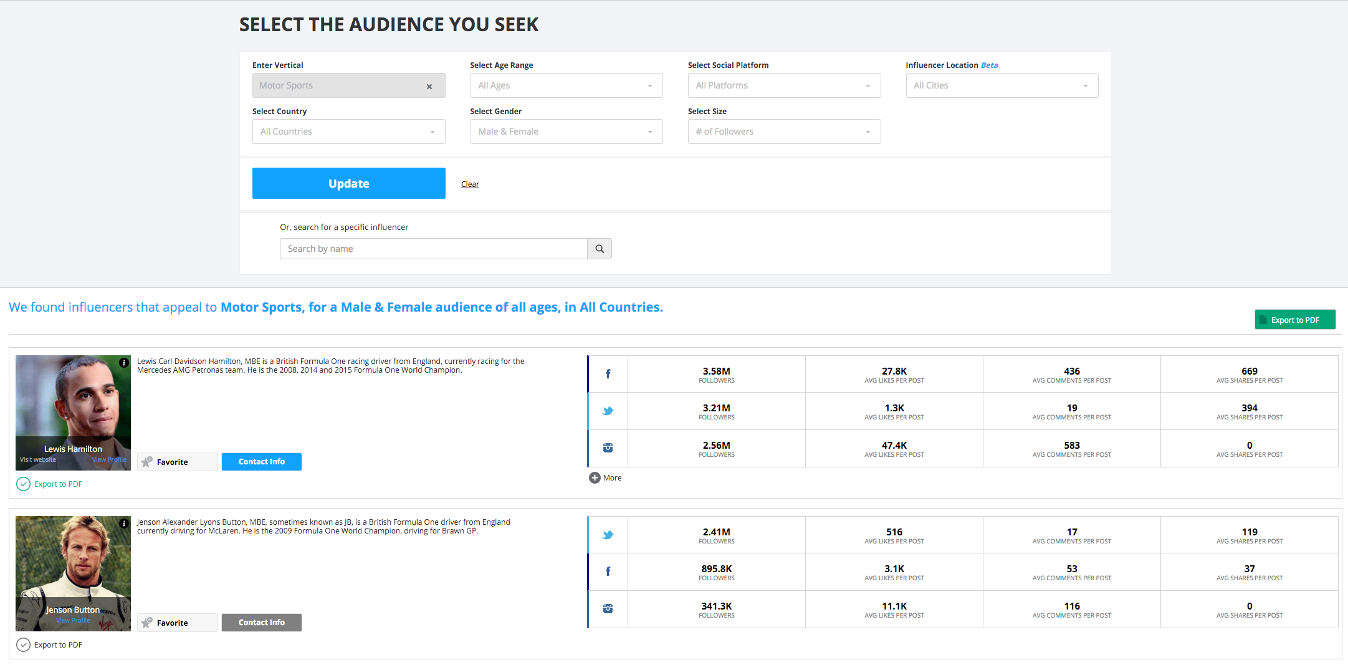Open the Select Country dropdown
The image size is (1348, 665).
pyautogui.click(x=348, y=132)
